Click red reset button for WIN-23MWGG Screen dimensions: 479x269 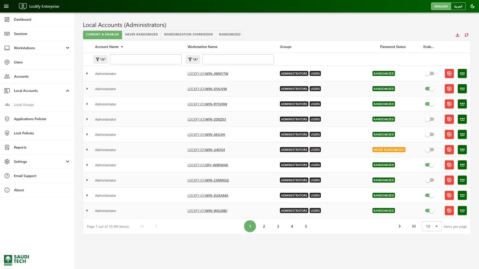(449, 180)
